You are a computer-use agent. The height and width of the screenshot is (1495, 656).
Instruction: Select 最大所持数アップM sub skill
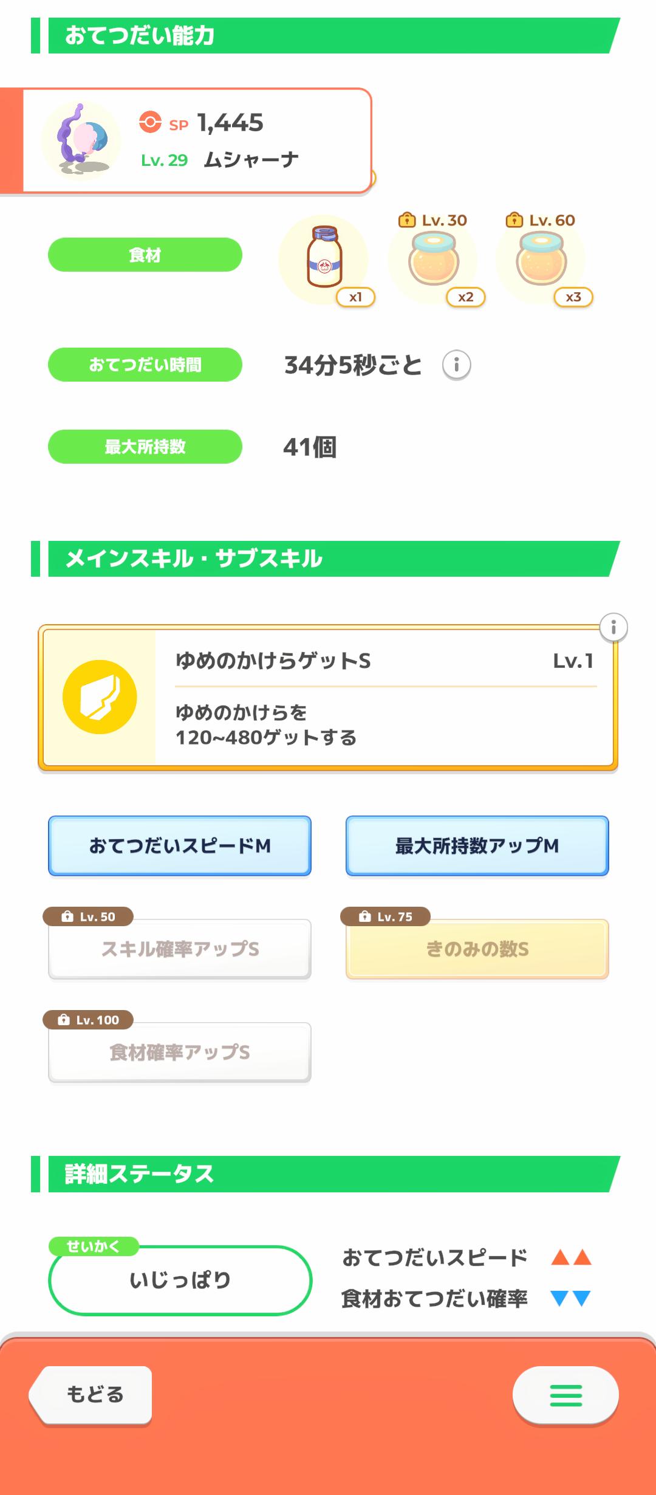click(x=477, y=845)
